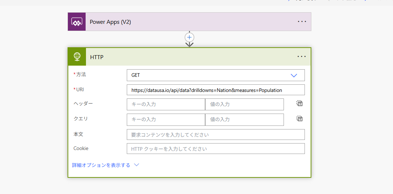Click the 詳細オプションを表示する link

(x=101, y=165)
